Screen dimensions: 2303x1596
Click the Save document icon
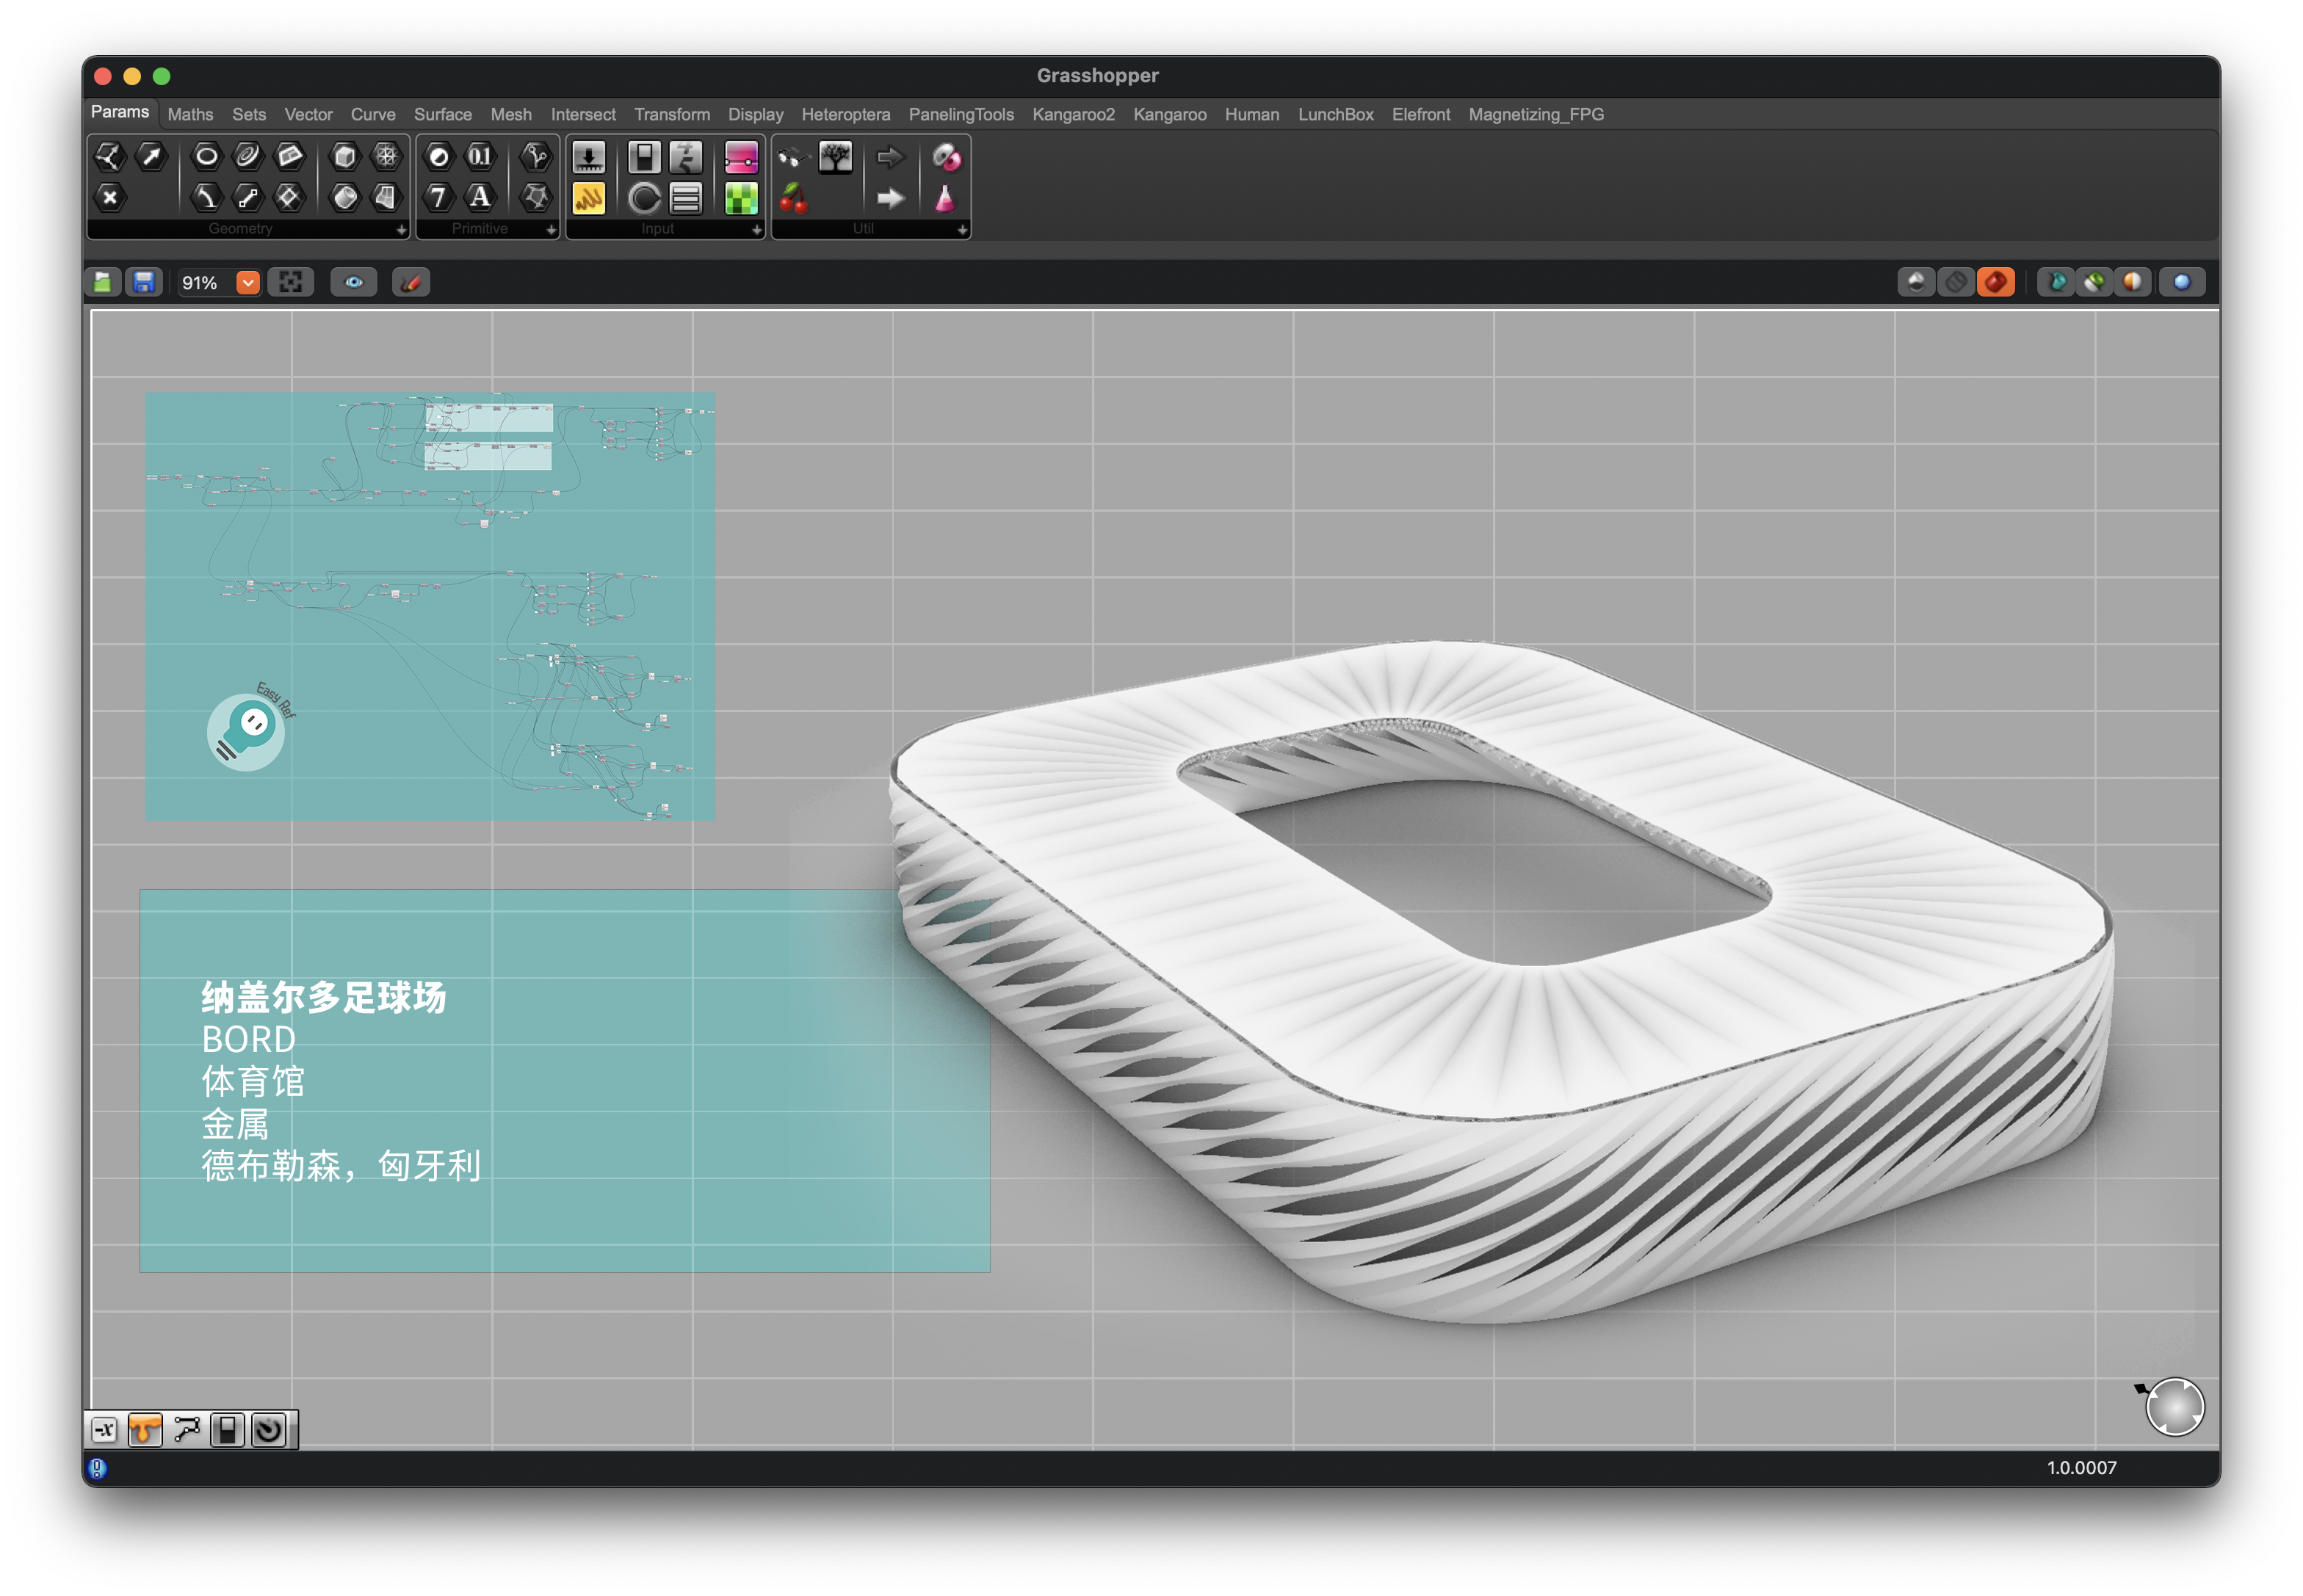coord(144,283)
